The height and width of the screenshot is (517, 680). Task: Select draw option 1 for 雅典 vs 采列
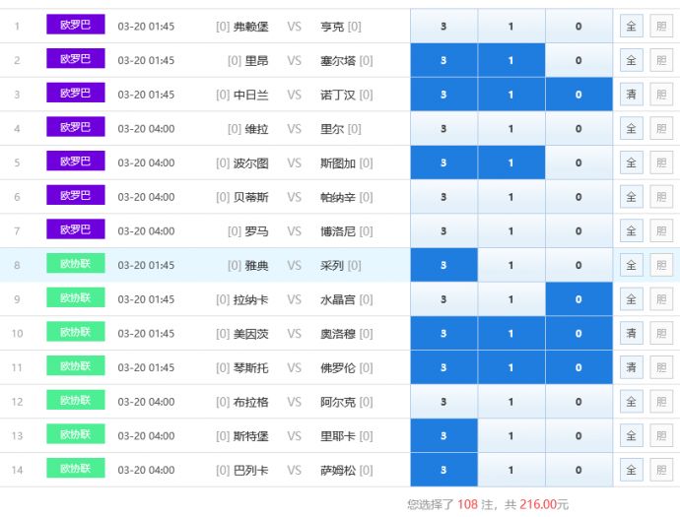click(510, 265)
